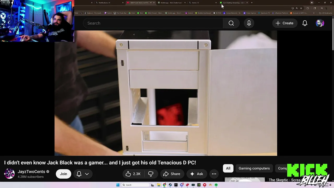The image size is (334, 188).
Task: Open a new browser tab
Action: coord(252,3)
